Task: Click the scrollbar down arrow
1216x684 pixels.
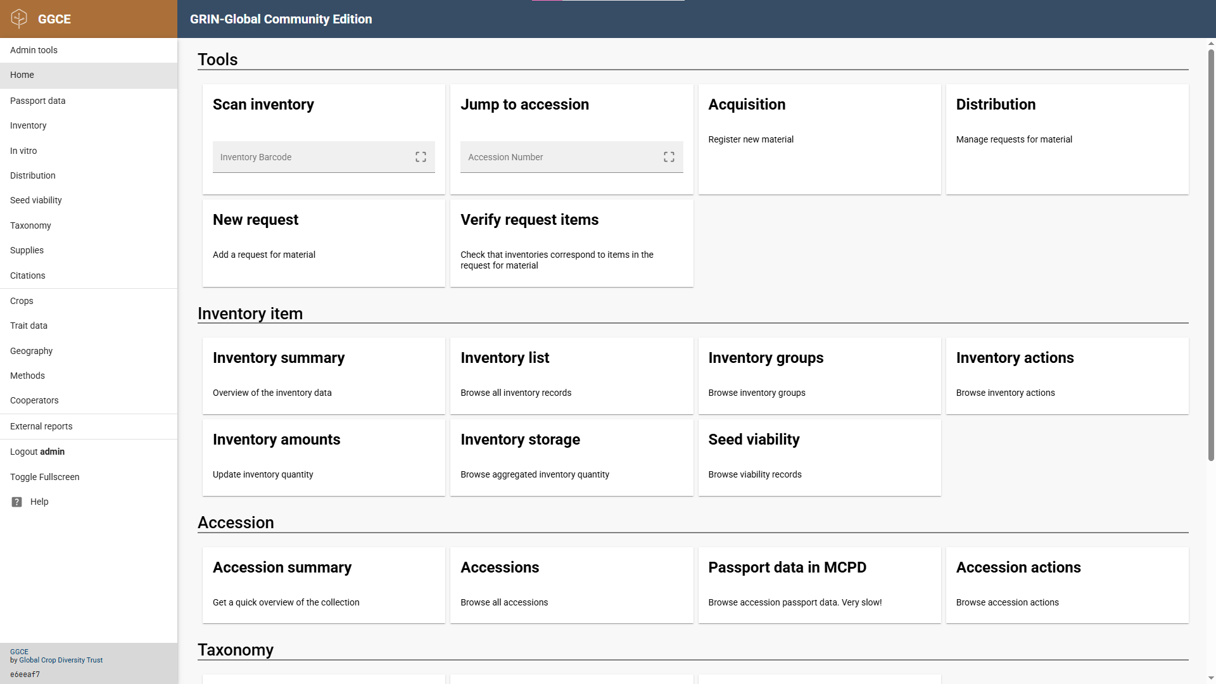Action: click(1211, 678)
